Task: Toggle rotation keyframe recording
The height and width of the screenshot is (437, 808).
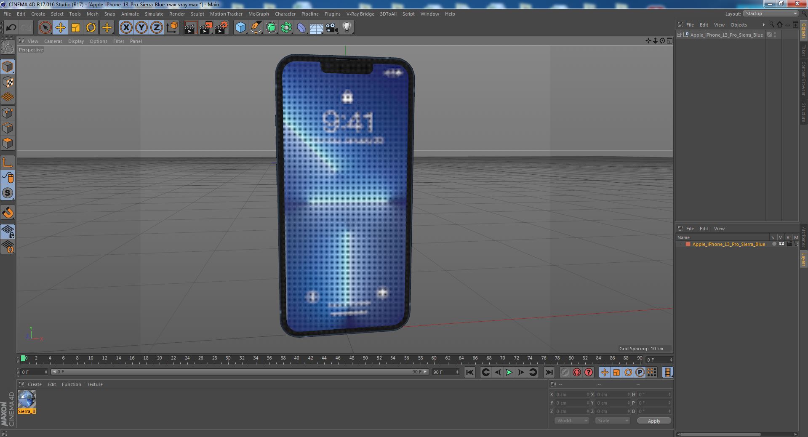Action: (628, 372)
